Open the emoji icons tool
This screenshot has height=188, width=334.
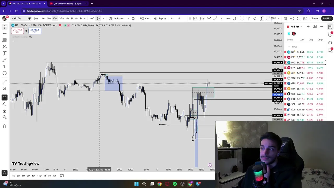(4, 73)
